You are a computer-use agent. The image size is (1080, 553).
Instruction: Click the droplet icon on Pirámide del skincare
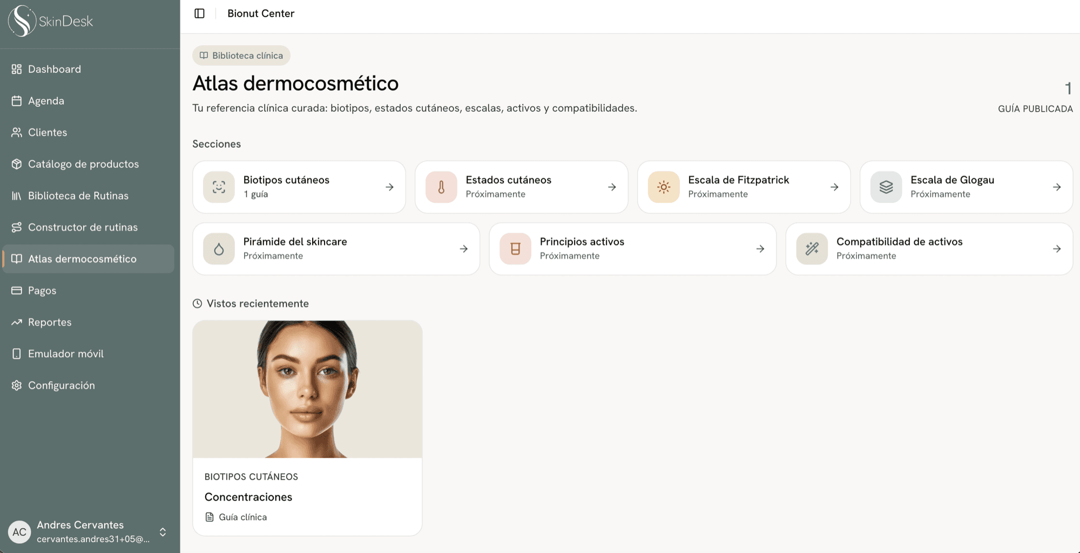219,249
